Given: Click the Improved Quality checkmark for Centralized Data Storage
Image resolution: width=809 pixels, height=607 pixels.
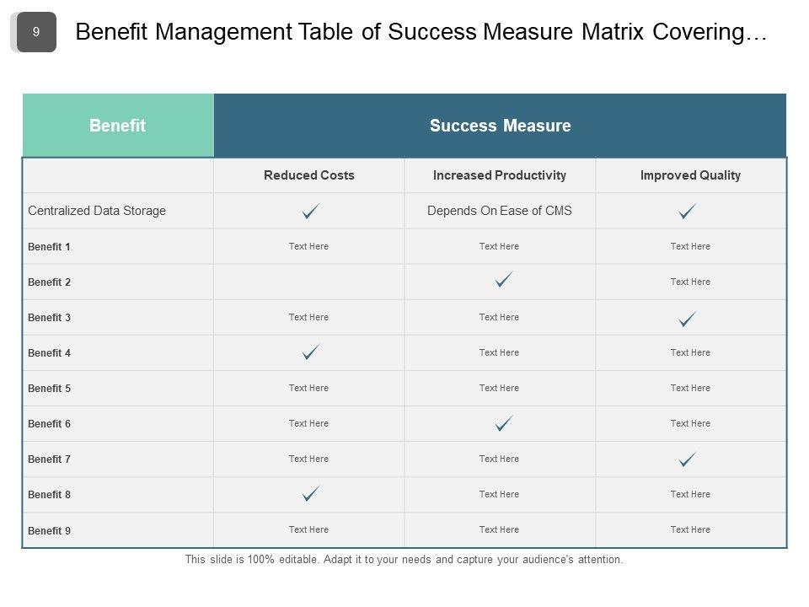Looking at the screenshot, I should pos(688,212).
